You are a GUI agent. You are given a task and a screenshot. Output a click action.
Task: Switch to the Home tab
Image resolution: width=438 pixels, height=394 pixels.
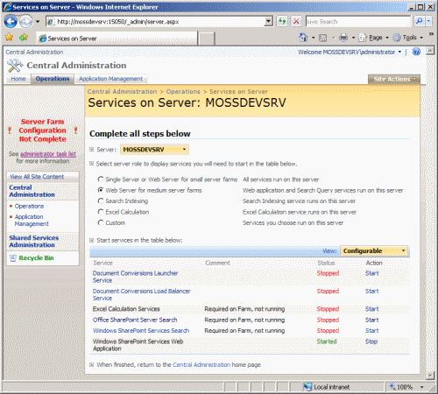(x=18, y=79)
